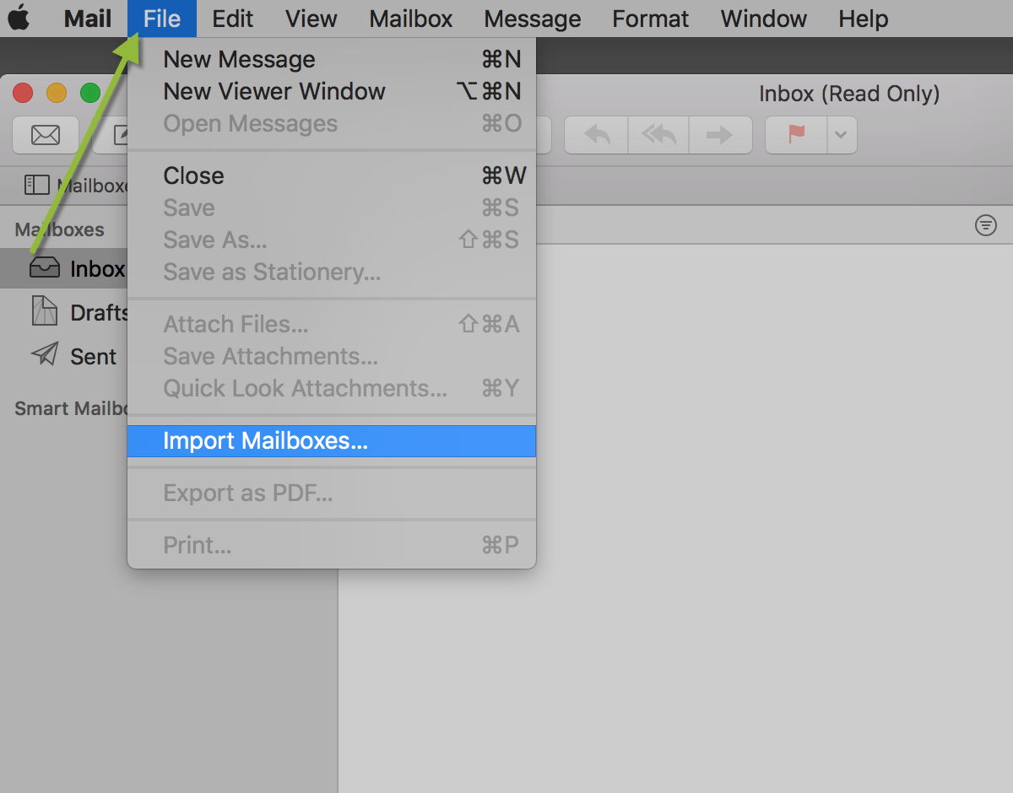Choose Print from the open menu
This screenshot has height=793, width=1013.
[x=198, y=544]
